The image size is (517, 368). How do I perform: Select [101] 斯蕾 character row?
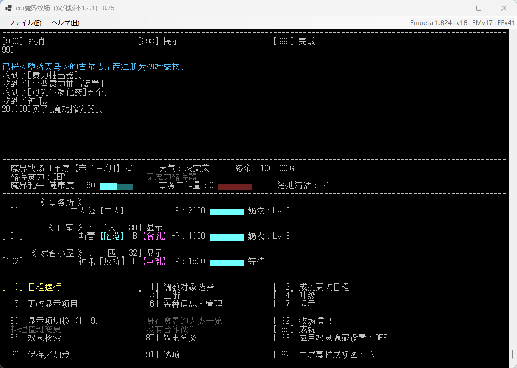[146, 236]
